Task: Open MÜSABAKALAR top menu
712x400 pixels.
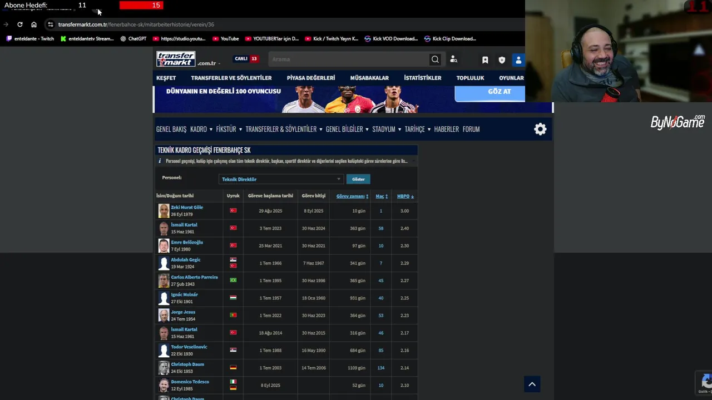Action: click(x=369, y=78)
